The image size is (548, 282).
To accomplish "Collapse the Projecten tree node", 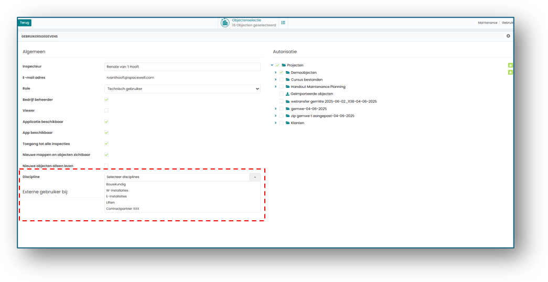I will 272,65.
